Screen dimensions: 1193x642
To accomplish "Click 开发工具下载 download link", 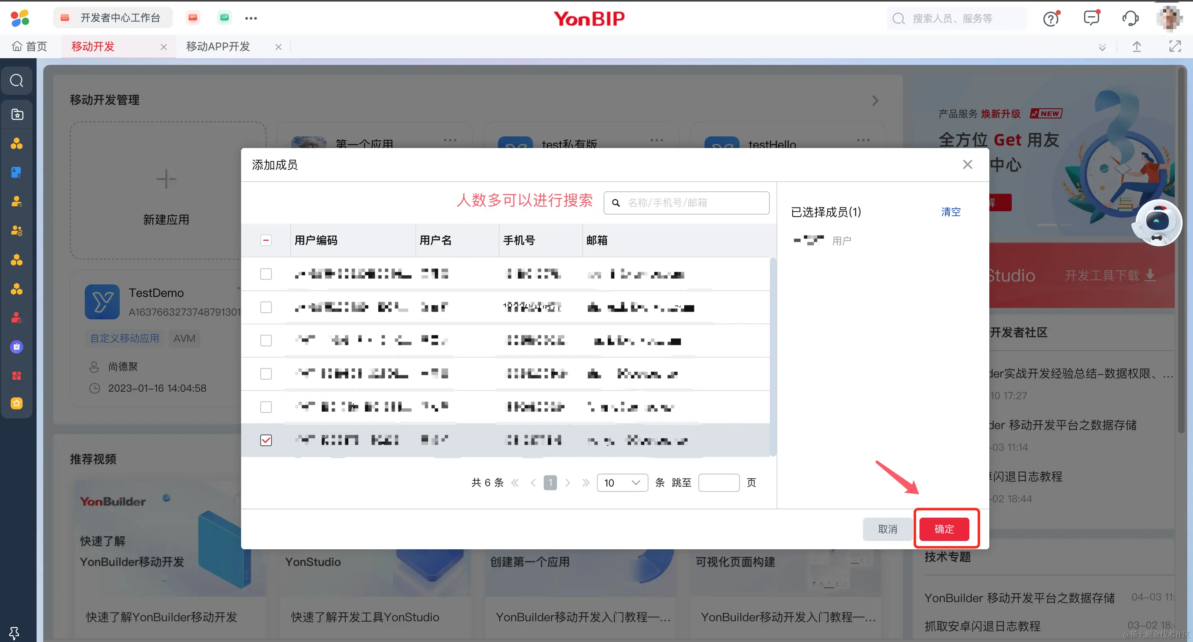I will pyautogui.click(x=1110, y=275).
